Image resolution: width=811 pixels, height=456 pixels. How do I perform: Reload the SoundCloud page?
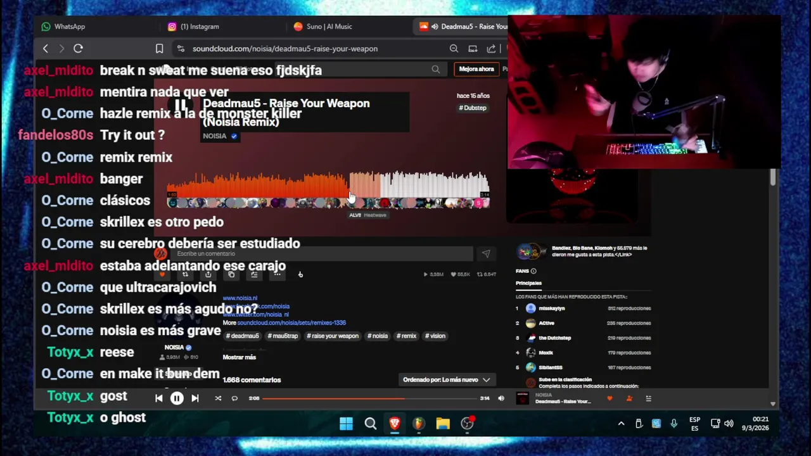tap(78, 49)
